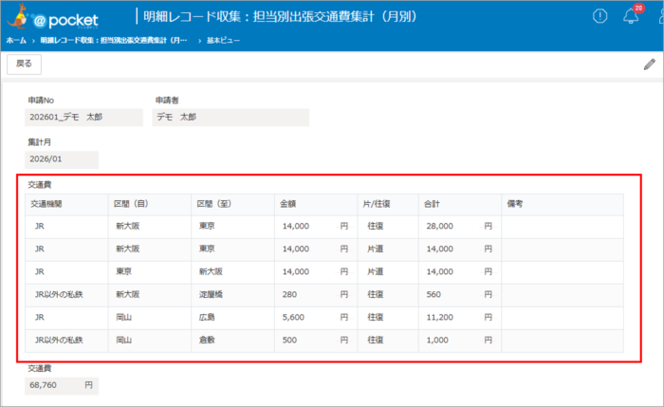
Task: Click the 区間（自） column header
Action: (x=150, y=205)
